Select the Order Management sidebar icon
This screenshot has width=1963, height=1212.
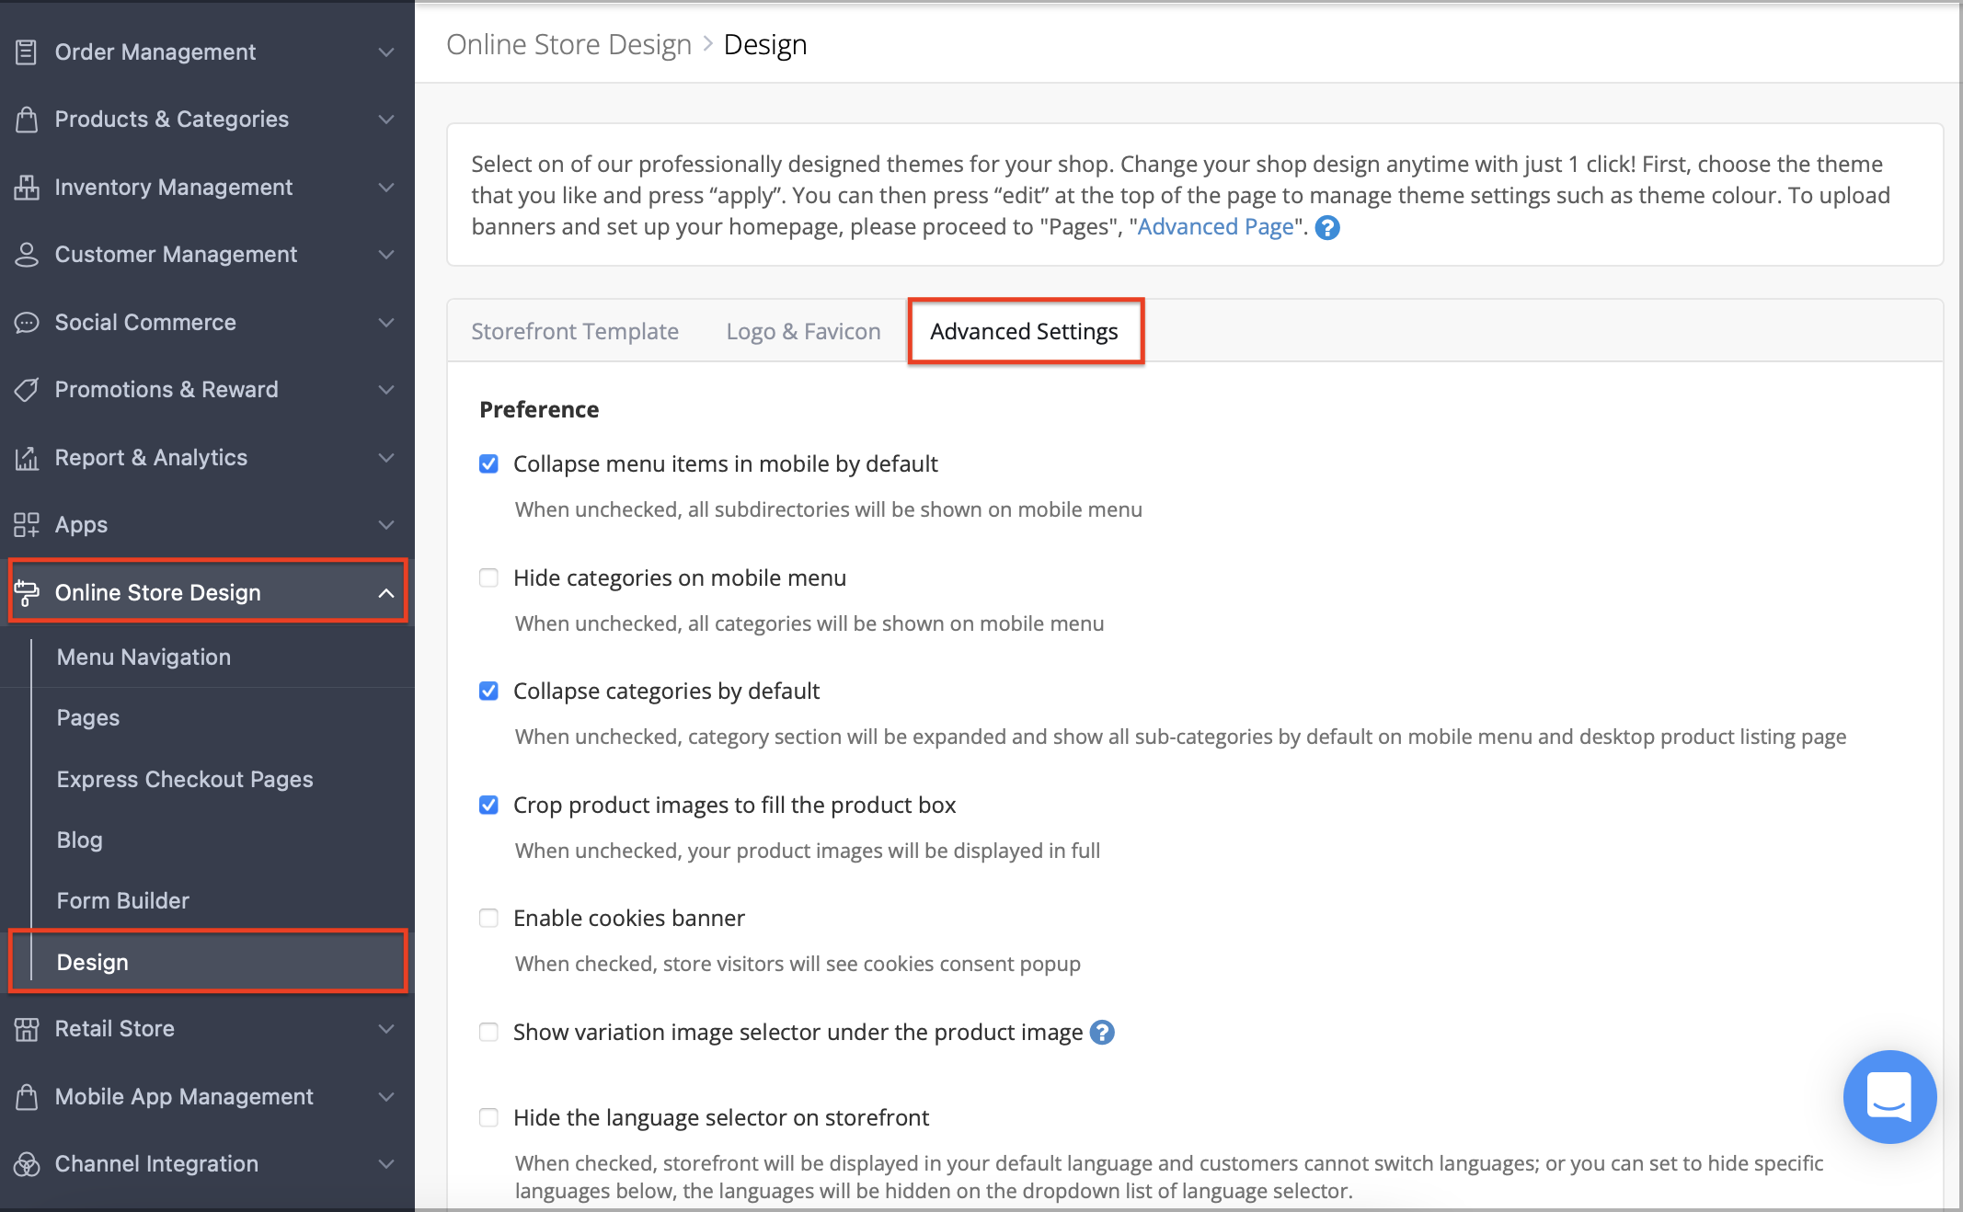pos(27,51)
